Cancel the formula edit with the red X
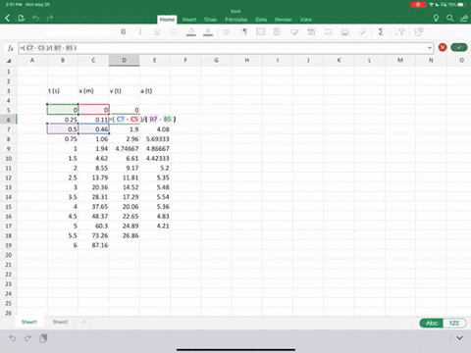 443,48
